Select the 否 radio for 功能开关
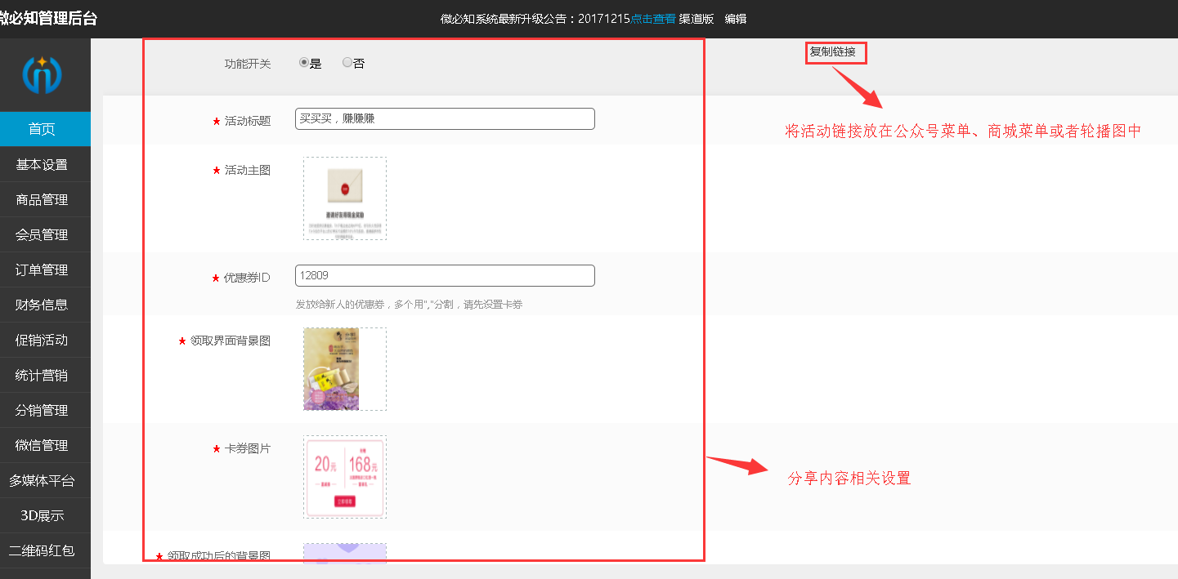Image resolution: width=1178 pixels, height=579 pixels. point(346,61)
